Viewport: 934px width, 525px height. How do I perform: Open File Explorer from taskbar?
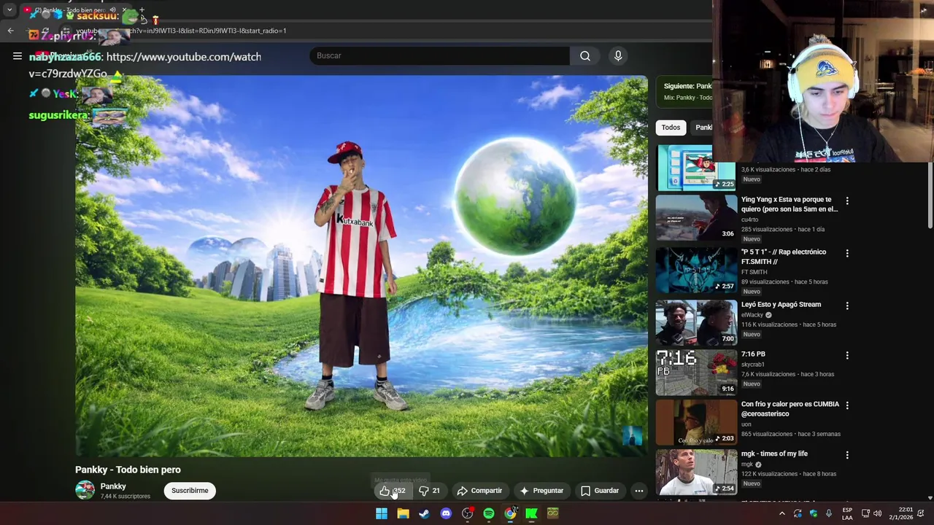[x=403, y=513]
